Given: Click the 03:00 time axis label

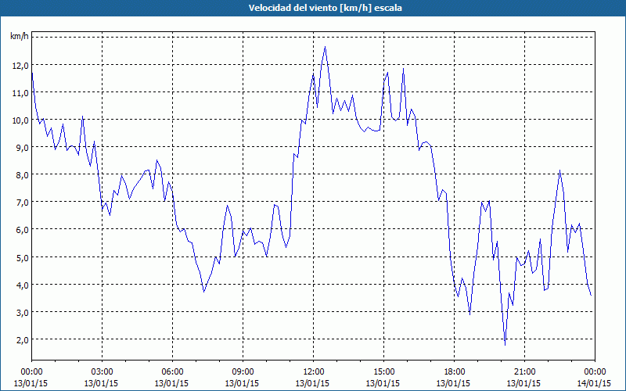Looking at the screenshot, I should point(103,372).
